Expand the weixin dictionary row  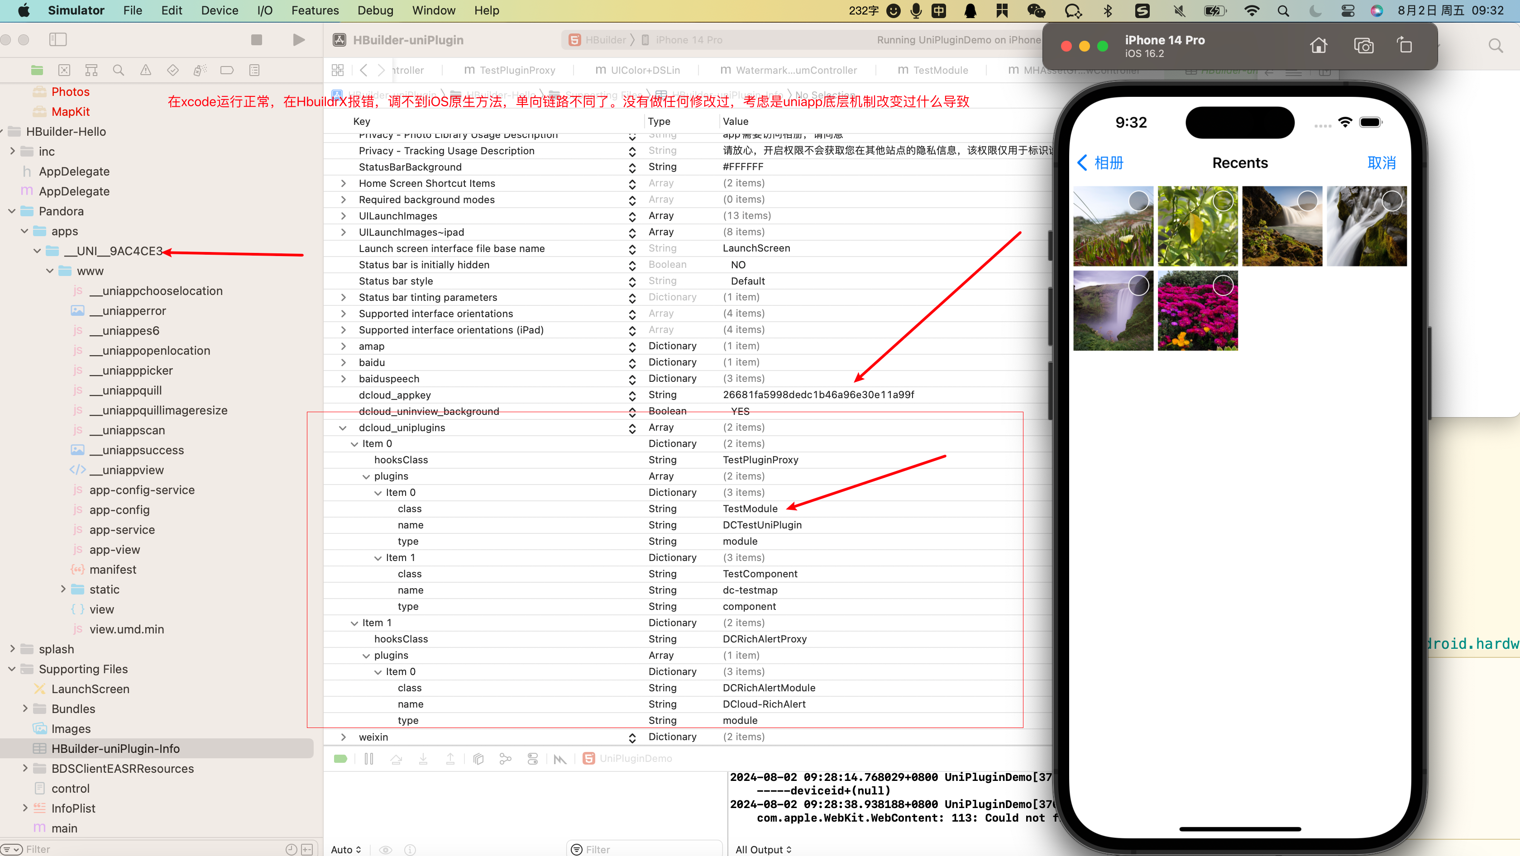(x=344, y=737)
